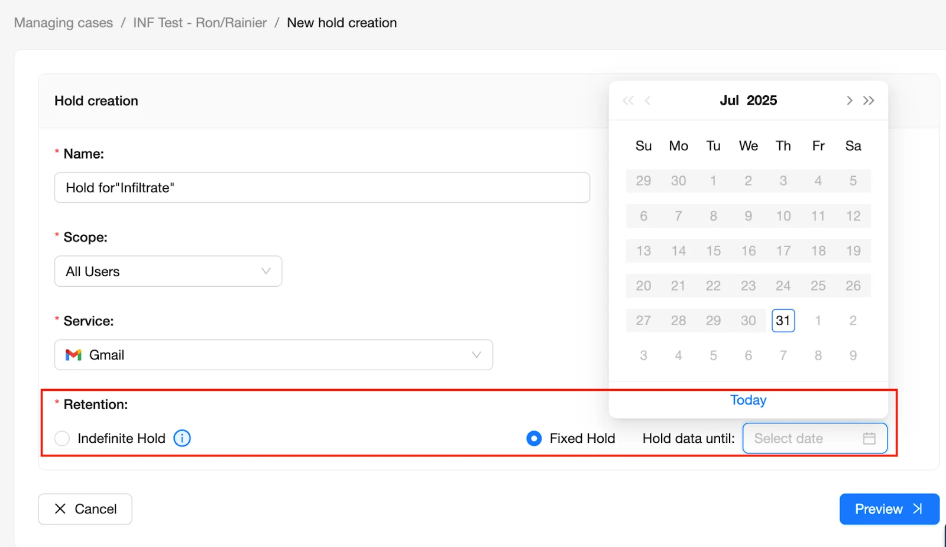Click the calendar icon in Select date field
946x547 pixels.
click(869, 438)
